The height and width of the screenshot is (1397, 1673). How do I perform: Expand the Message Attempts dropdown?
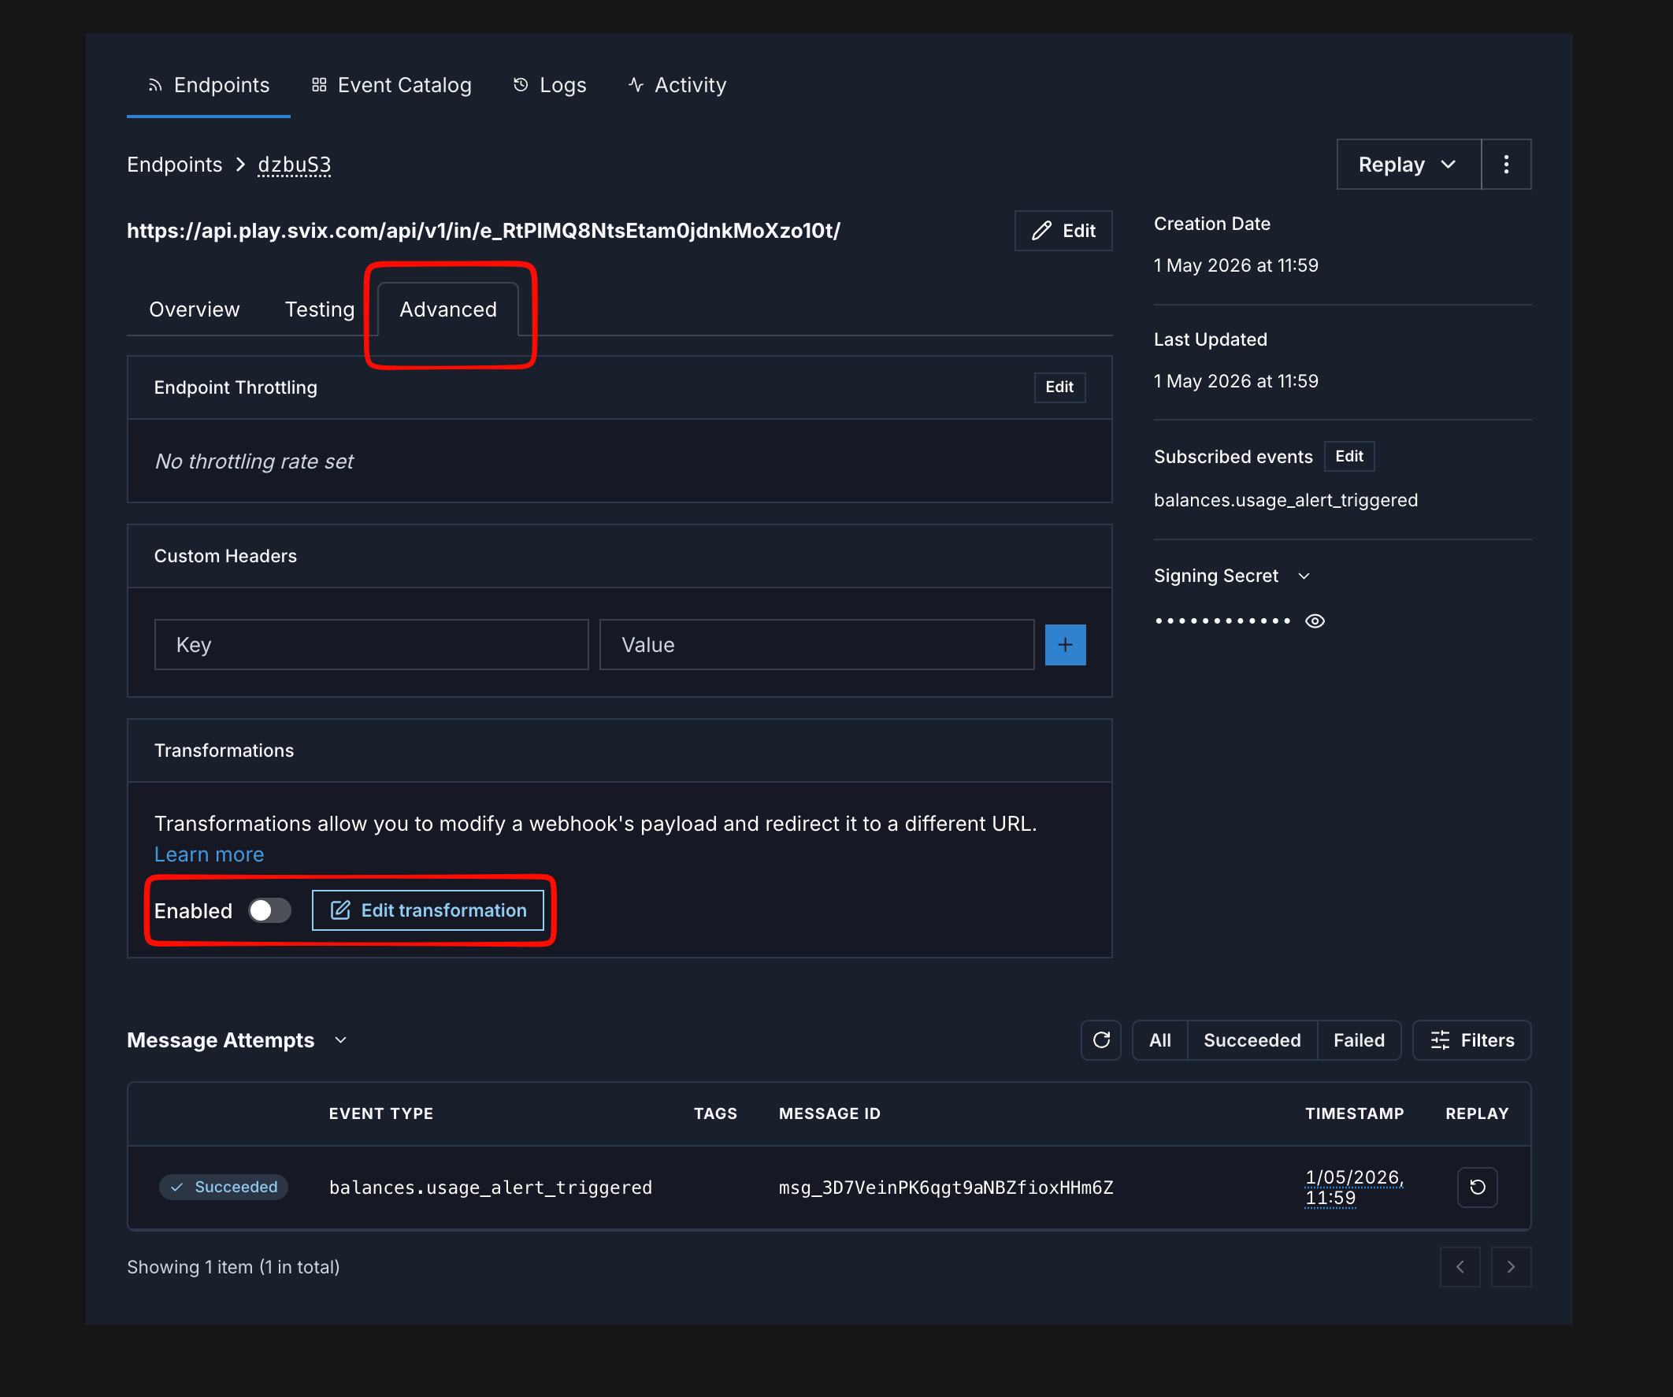pos(341,1041)
